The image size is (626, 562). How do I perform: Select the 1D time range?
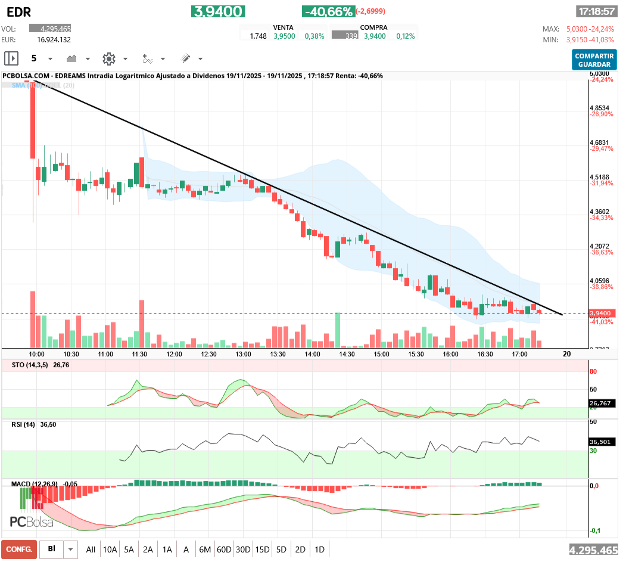pyautogui.click(x=319, y=549)
